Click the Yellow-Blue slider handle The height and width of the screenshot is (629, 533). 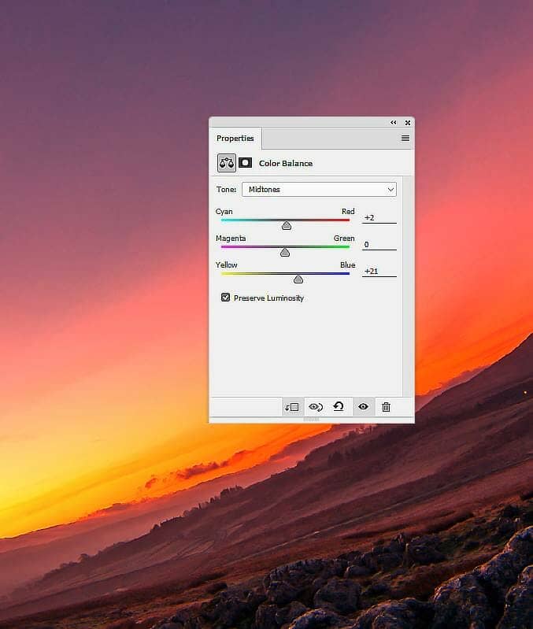pos(298,279)
